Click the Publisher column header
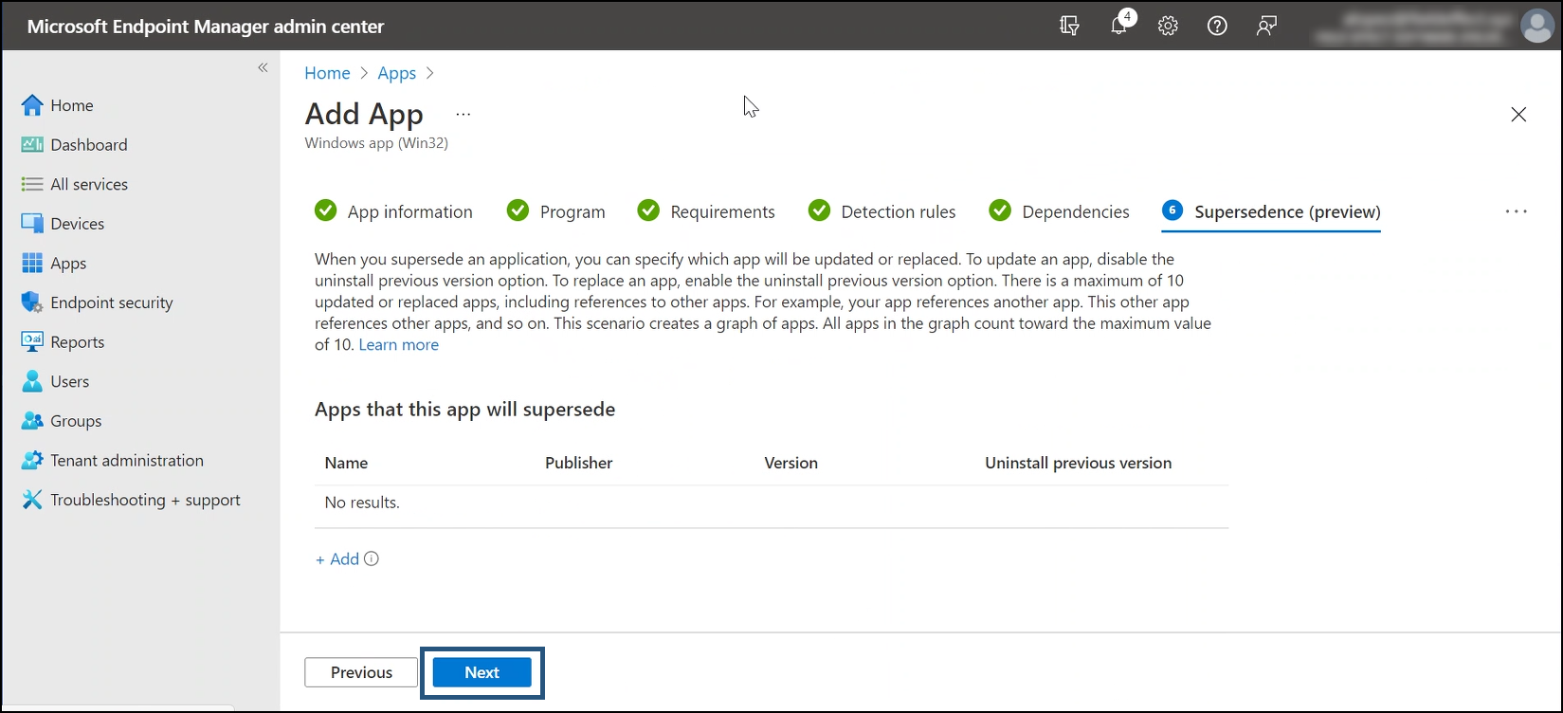1563x713 pixels. click(x=579, y=463)
